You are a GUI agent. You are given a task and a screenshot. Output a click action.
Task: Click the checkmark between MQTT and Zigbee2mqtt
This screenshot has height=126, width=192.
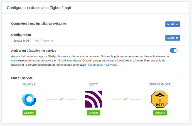click(x=125, y=99)
